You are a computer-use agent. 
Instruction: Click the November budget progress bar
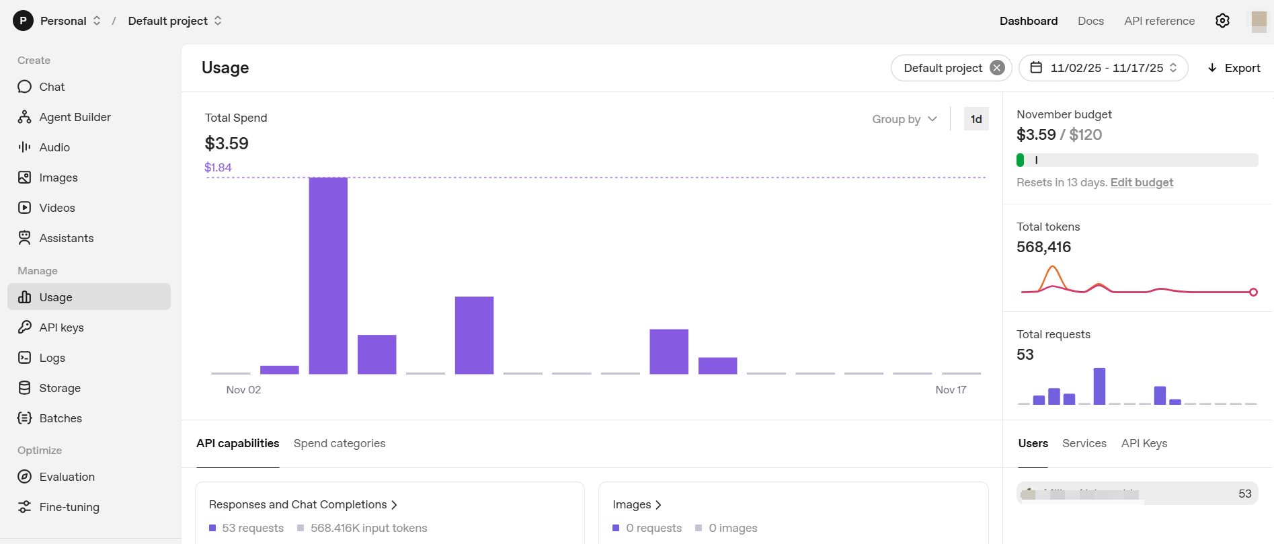click(1136, 160)
